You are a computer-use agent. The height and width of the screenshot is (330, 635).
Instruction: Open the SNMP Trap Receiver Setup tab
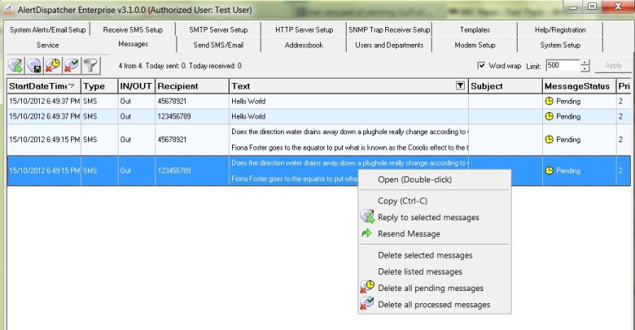[389, 29]
